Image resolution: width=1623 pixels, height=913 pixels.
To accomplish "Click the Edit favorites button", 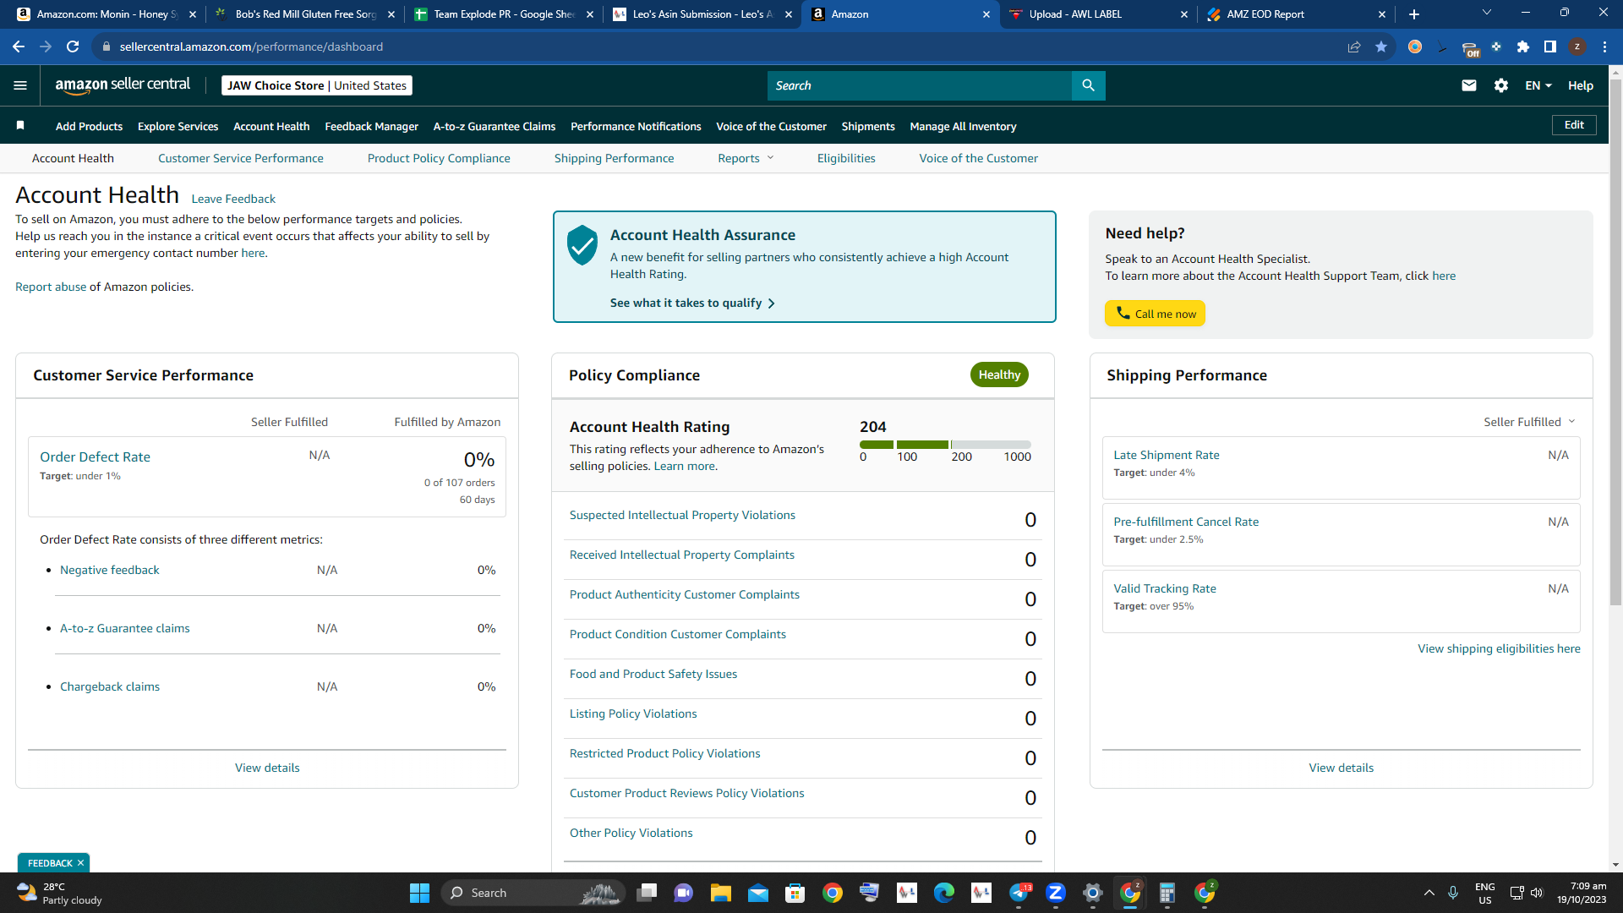I will pos(1574,125).
